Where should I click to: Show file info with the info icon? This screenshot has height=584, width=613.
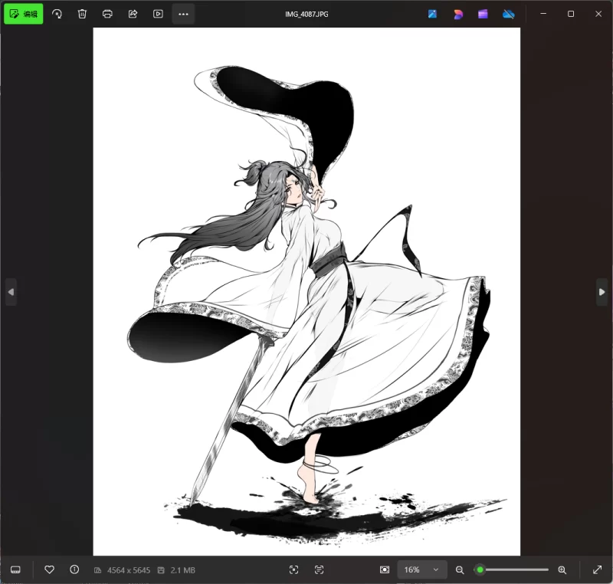pyautogui.click(x=74, y=570)
